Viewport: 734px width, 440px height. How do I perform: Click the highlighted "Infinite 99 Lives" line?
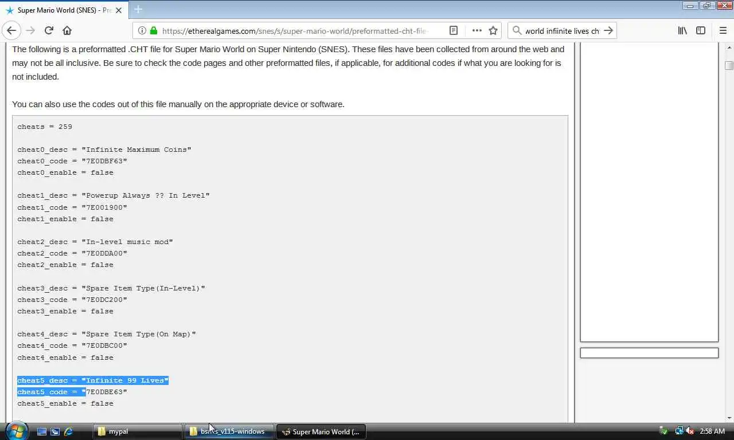click(x=93, y=380)
